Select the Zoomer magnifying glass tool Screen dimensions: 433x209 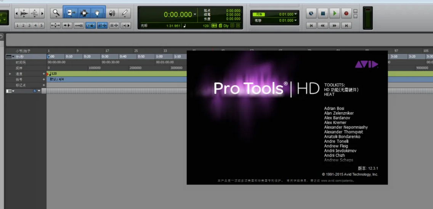click(56, 13)
